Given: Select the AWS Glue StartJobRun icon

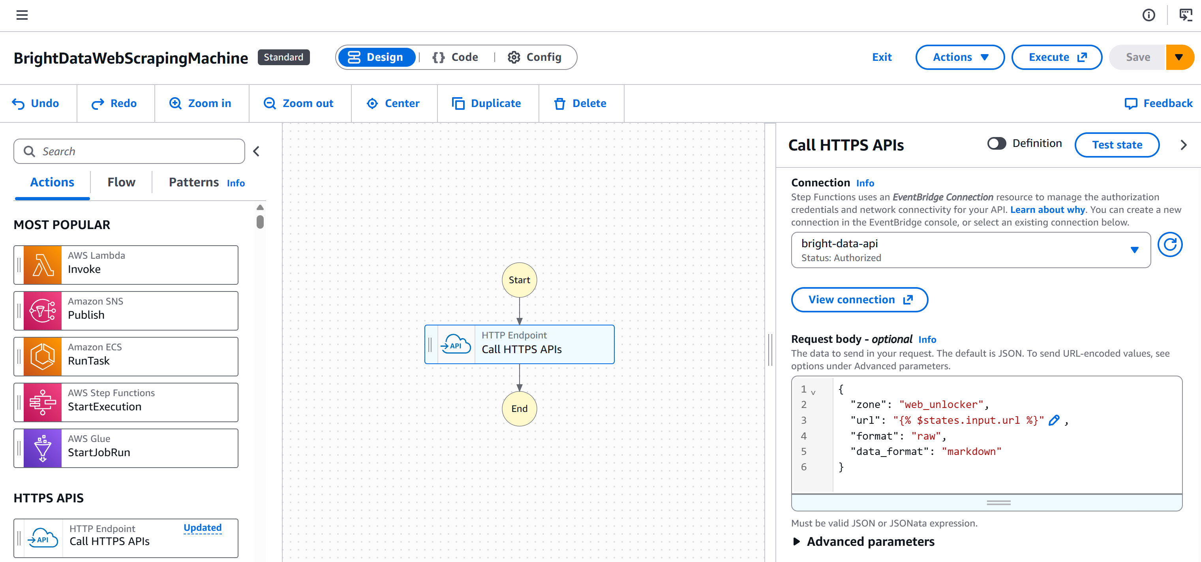Looking at the screenshot, I should pyautogui.click(x=41, y=448).
